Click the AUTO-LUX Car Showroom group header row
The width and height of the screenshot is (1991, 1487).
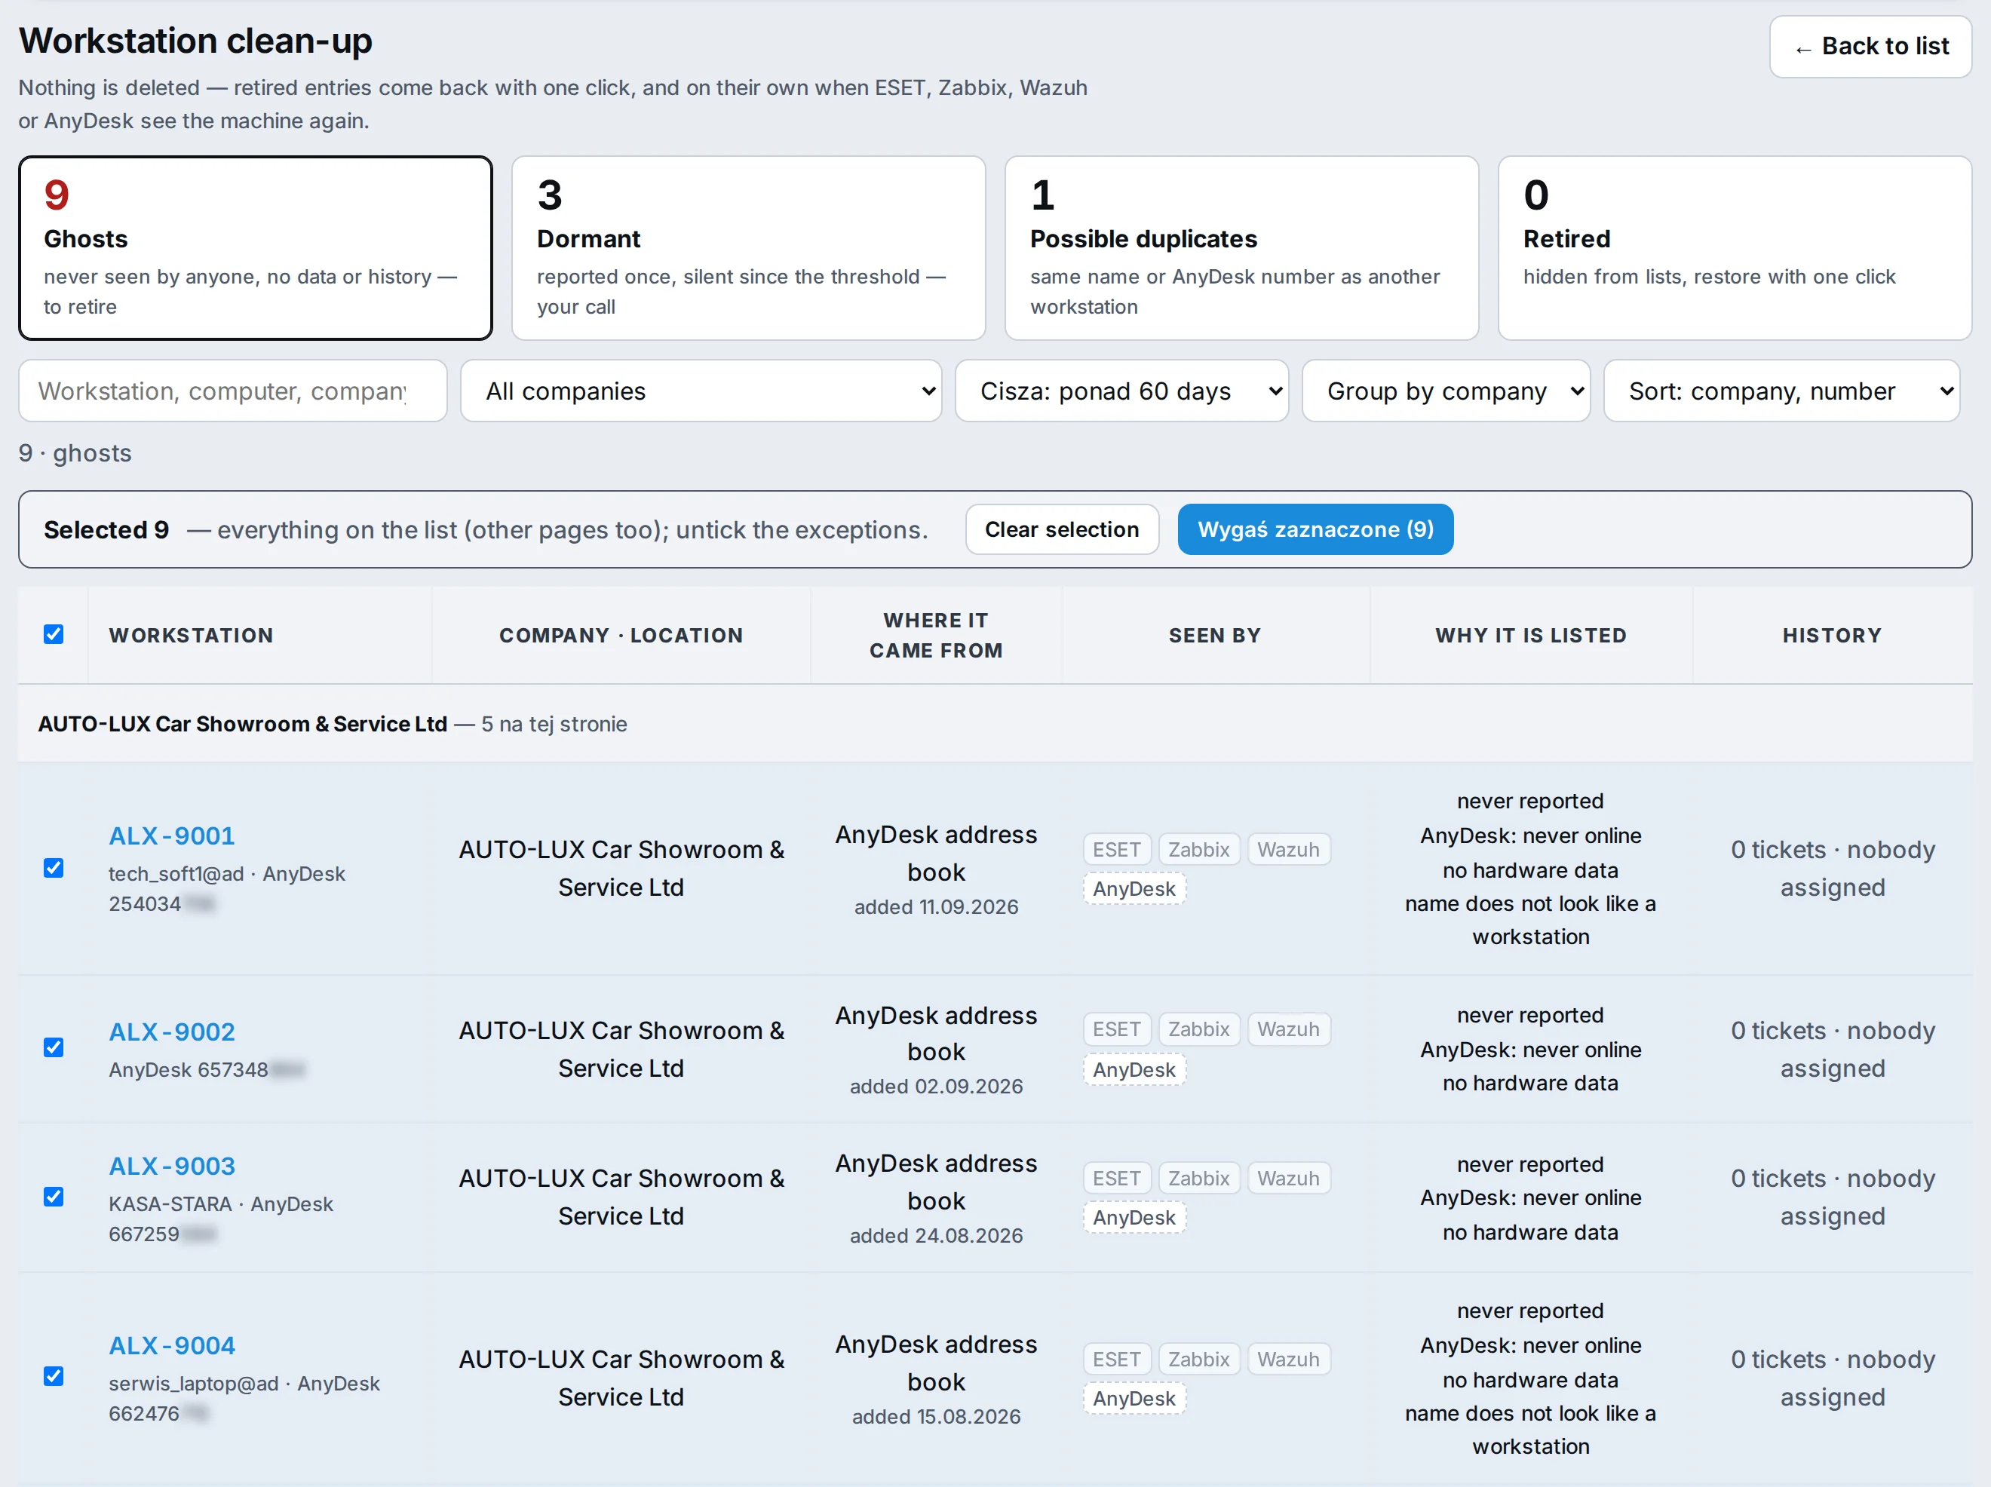pyautogui.click(x=995, y=724)
